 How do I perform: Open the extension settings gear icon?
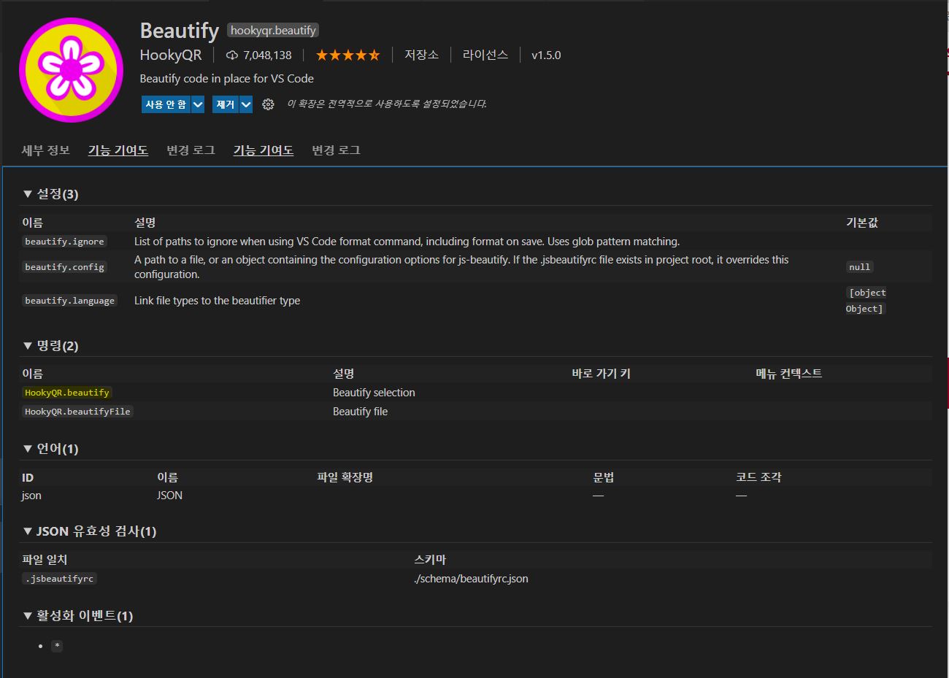click(268, 104)
